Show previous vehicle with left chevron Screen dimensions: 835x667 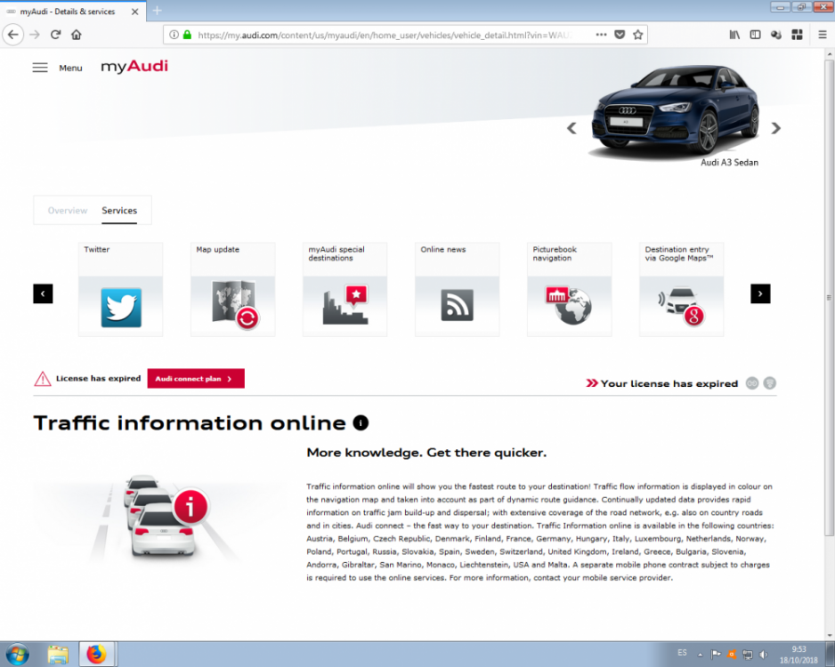(572, 128)
